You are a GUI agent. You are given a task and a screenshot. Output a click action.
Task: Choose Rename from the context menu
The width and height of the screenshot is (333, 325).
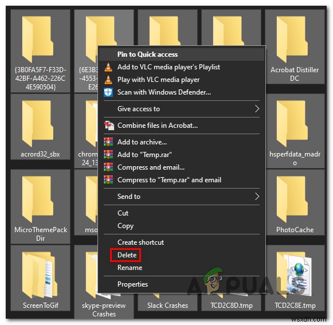coord(182,268)
